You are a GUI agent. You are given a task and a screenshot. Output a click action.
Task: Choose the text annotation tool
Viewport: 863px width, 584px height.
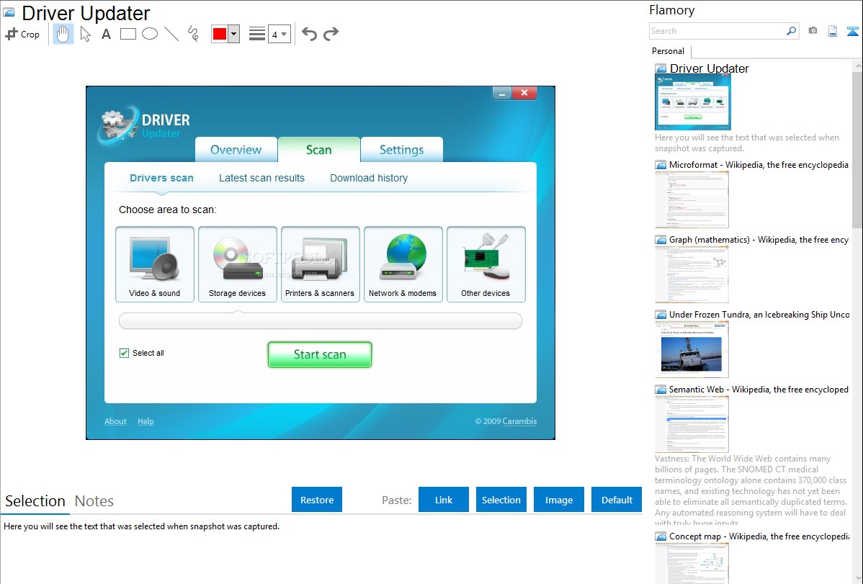coord(106,34)
